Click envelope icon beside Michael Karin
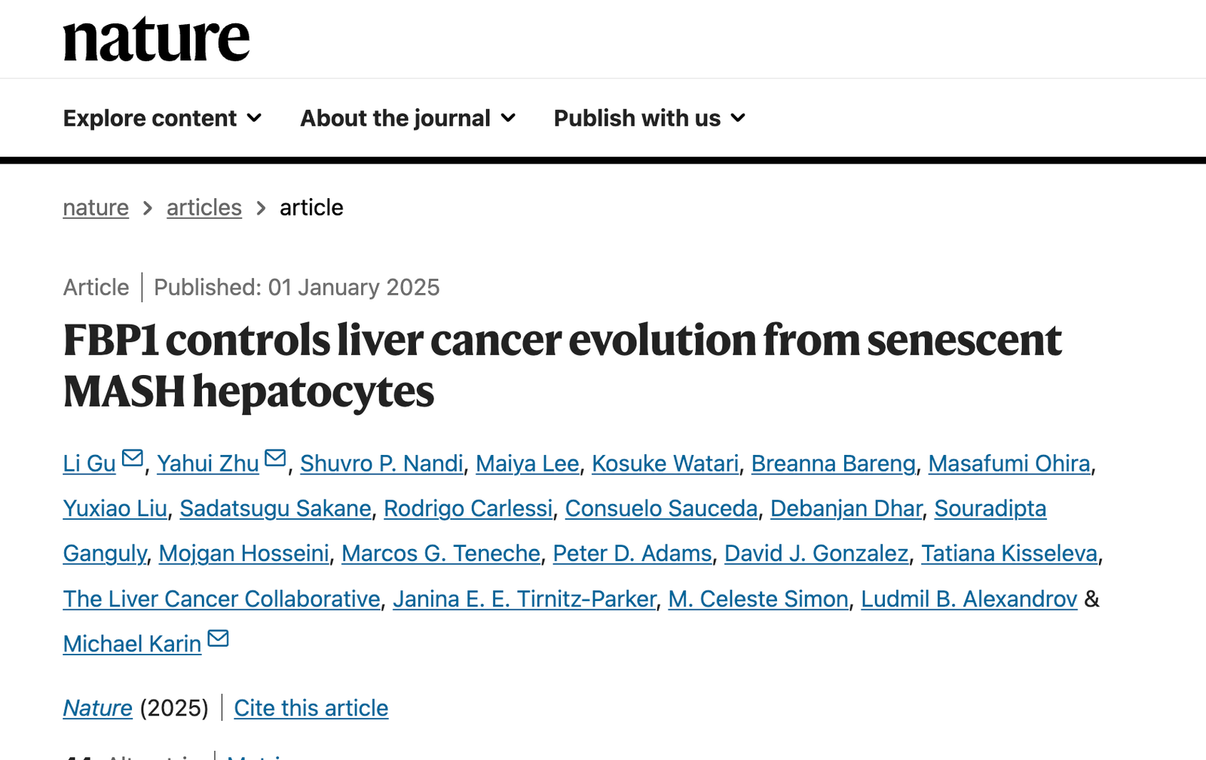 pos(219,639)
